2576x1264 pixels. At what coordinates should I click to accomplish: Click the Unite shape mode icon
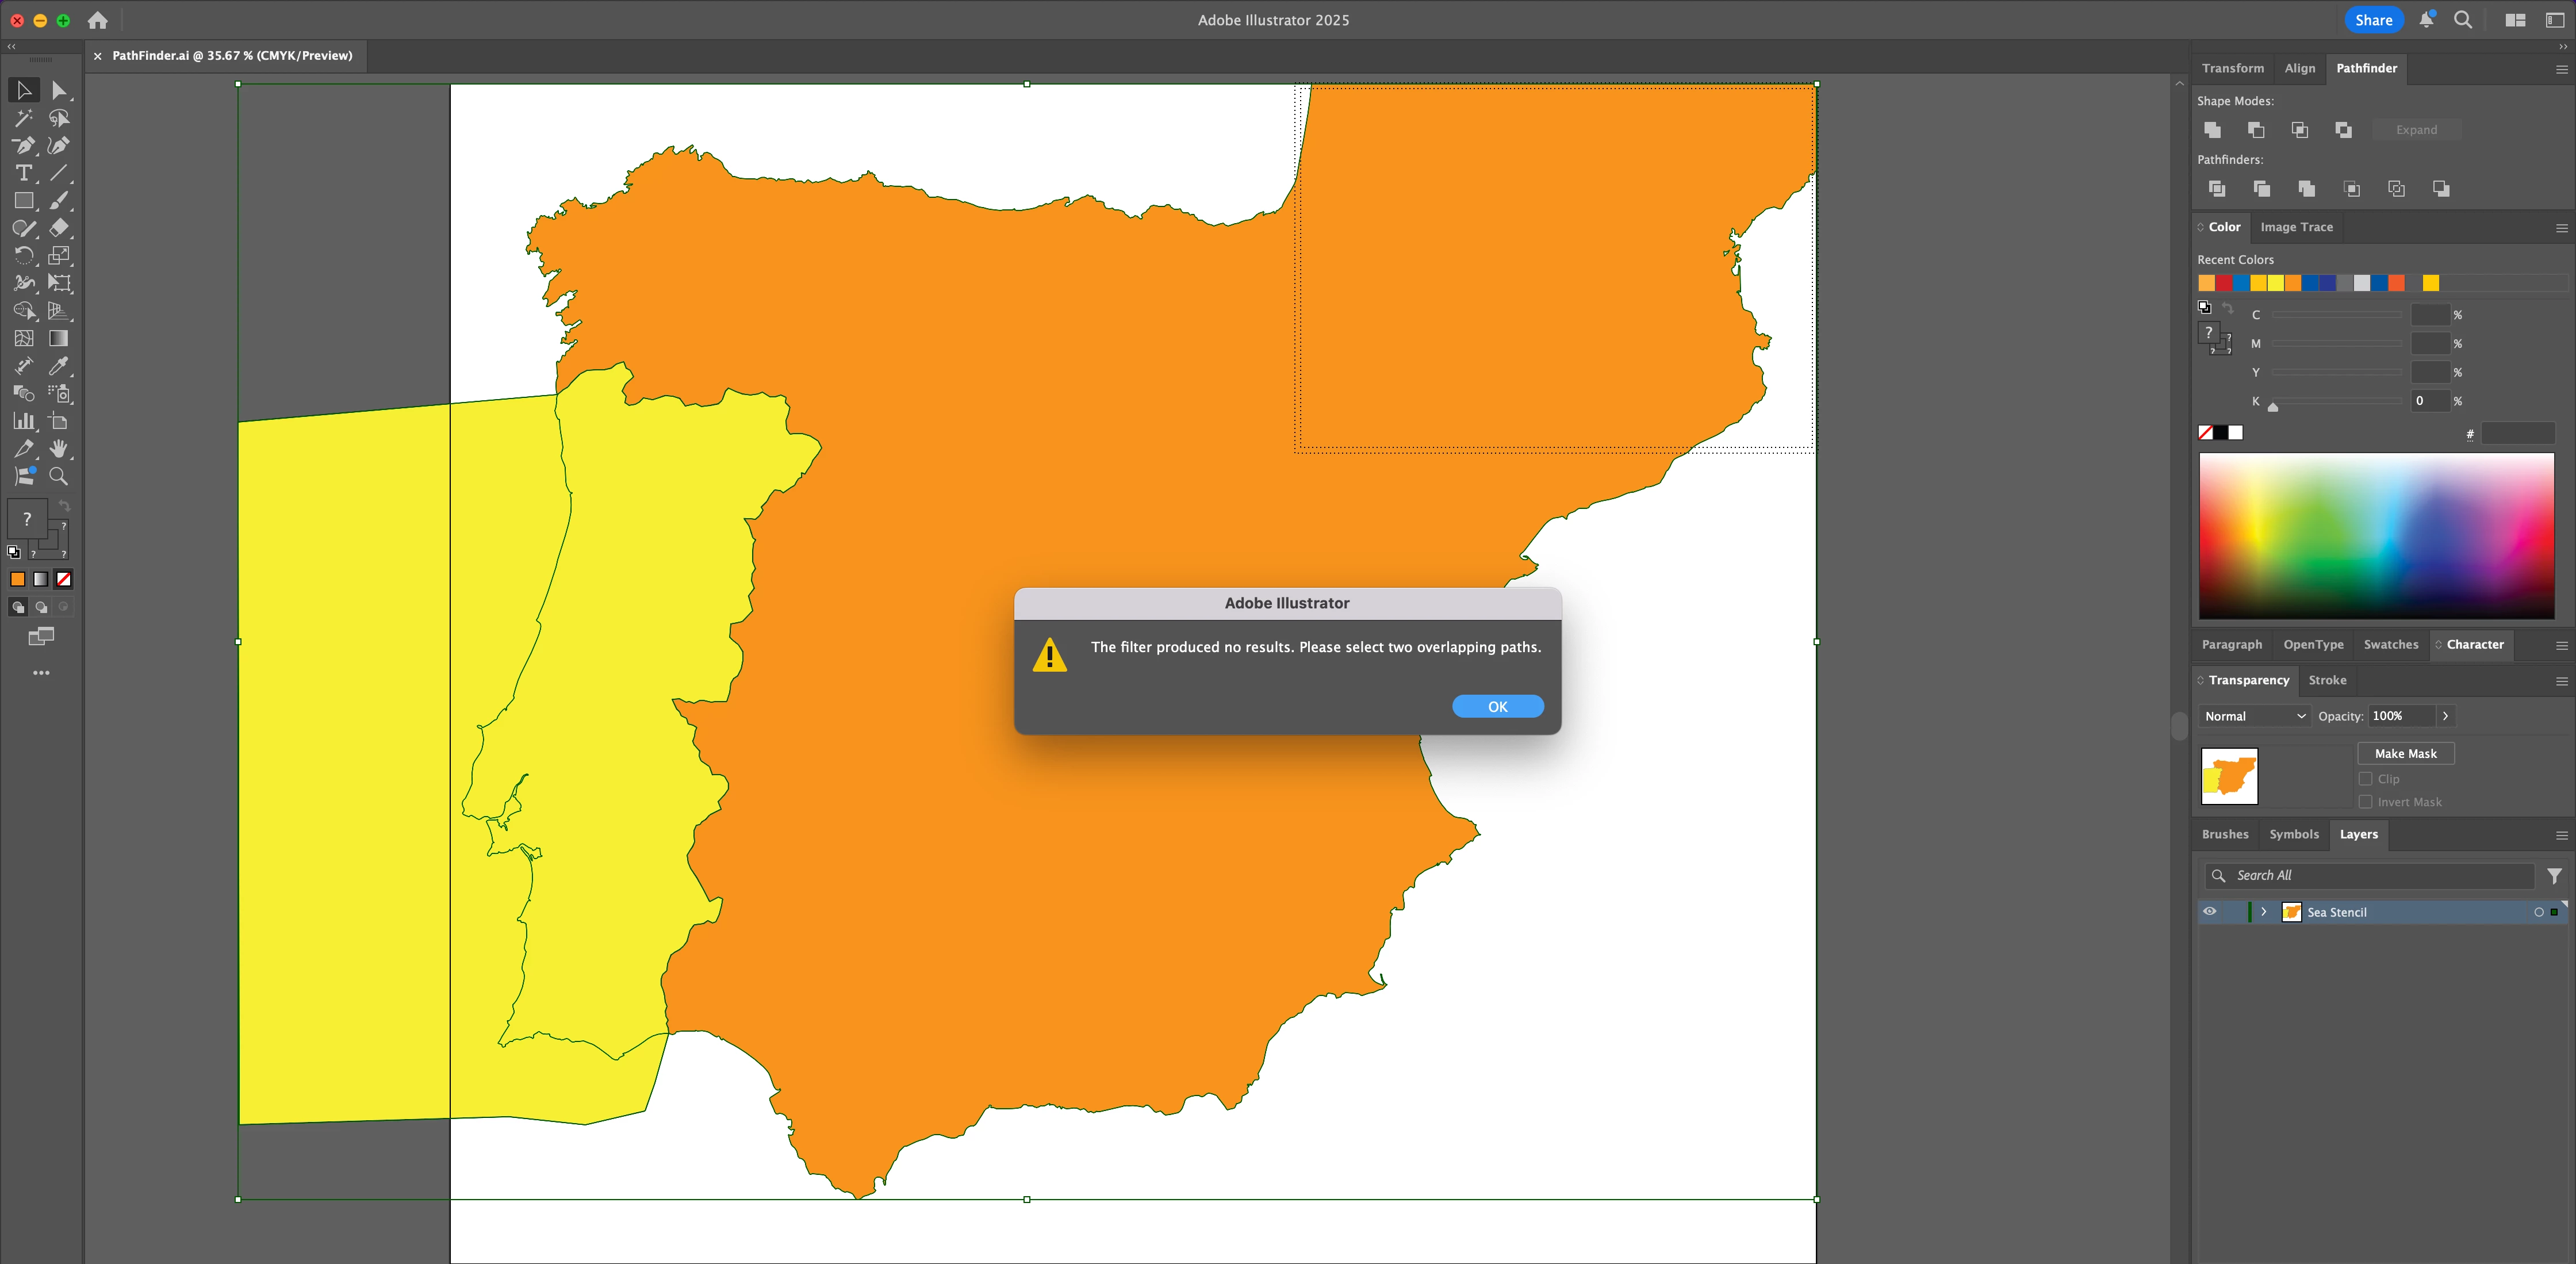point(2212,130)
